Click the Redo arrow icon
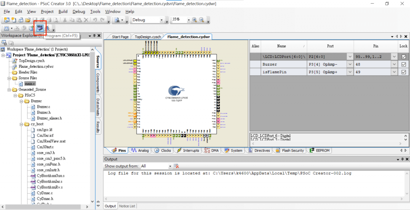 tap(102, 20)
